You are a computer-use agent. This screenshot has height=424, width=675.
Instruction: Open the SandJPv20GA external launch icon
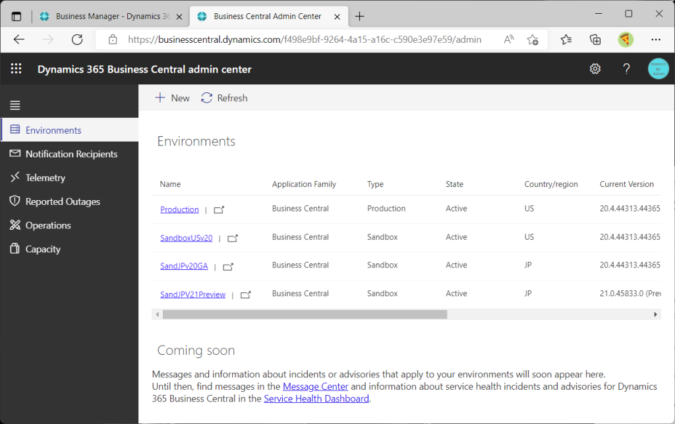pyautogui.click(x=228, y=267)
